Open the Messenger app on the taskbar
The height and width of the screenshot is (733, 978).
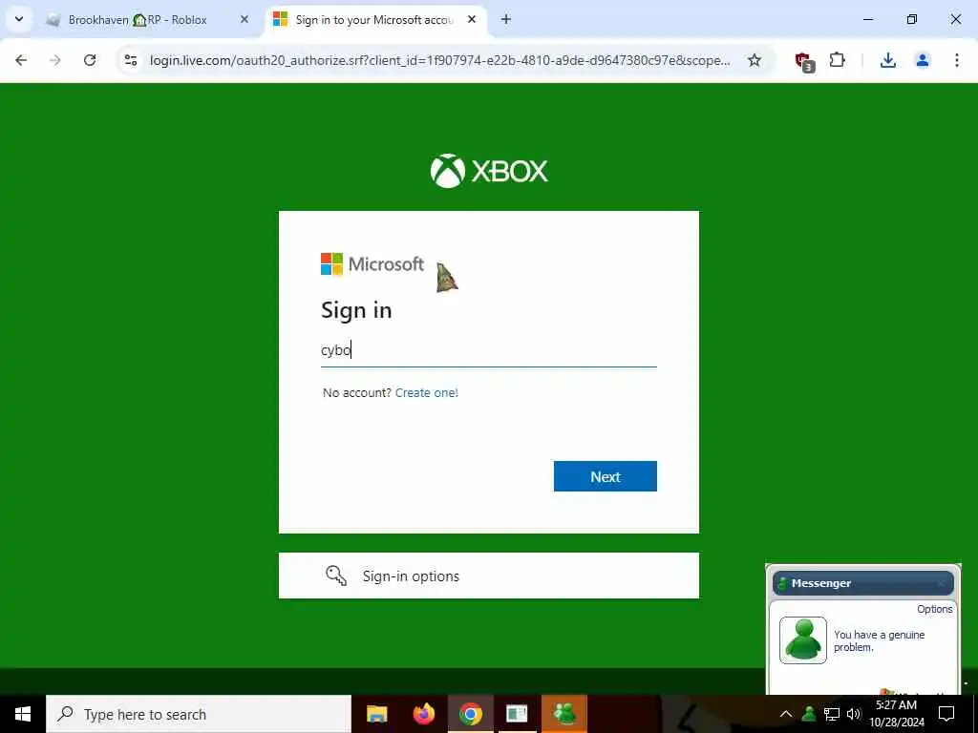564,714
